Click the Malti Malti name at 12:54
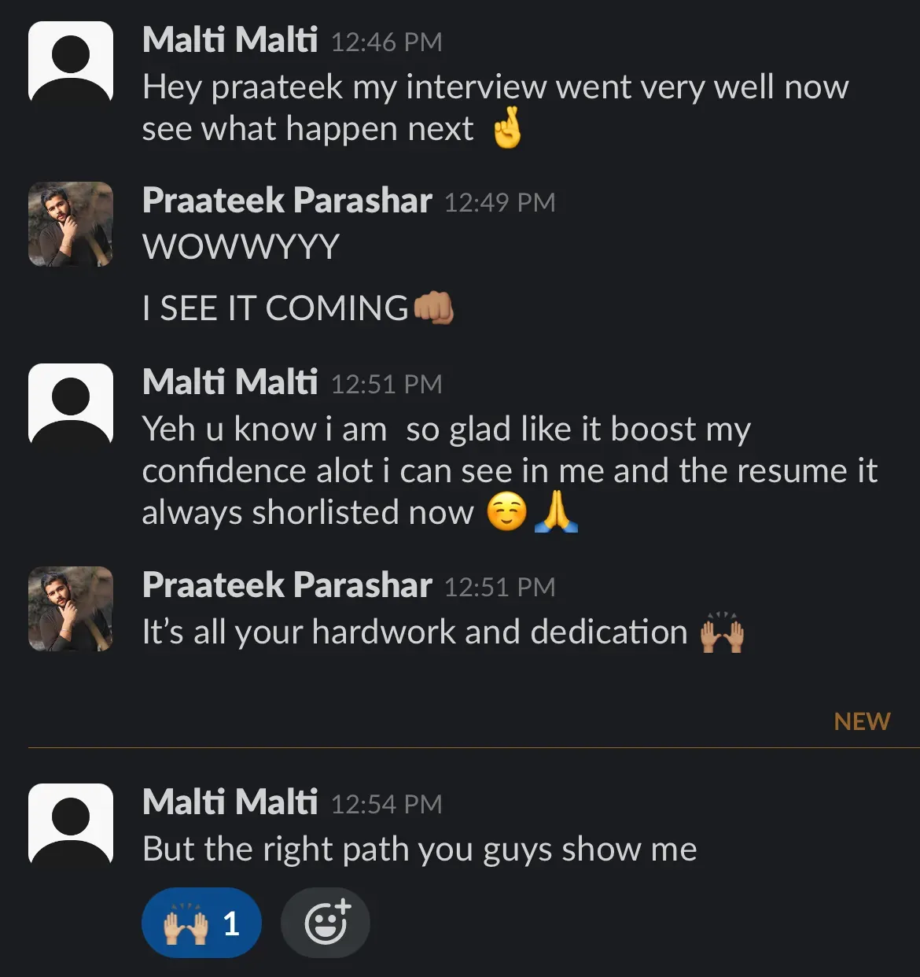Screen dimensions: 920x977 230,802
